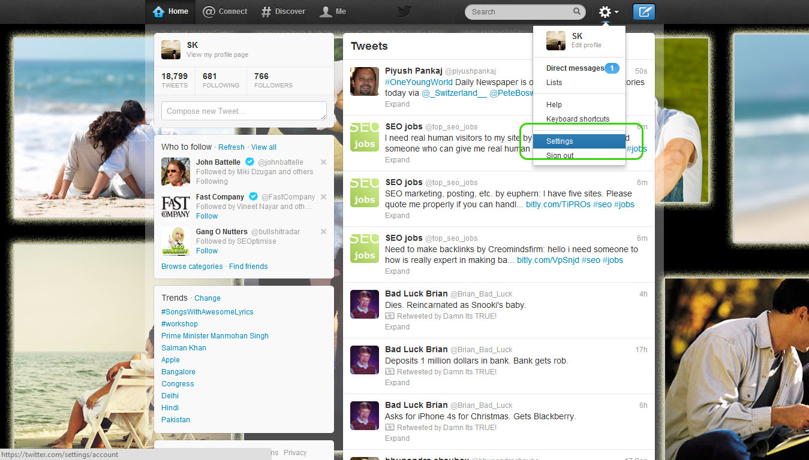Dismiss the Fast Company suggestion with the X

(323, 196)
